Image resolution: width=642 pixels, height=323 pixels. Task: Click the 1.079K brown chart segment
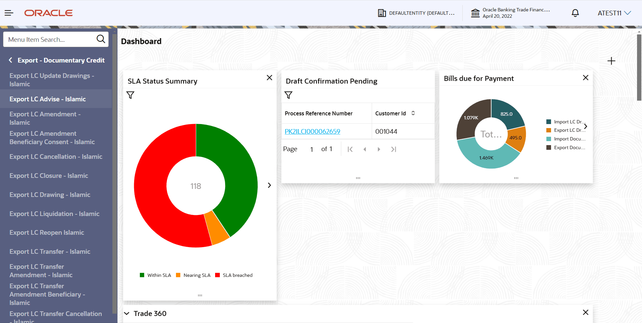pos(471,118)
